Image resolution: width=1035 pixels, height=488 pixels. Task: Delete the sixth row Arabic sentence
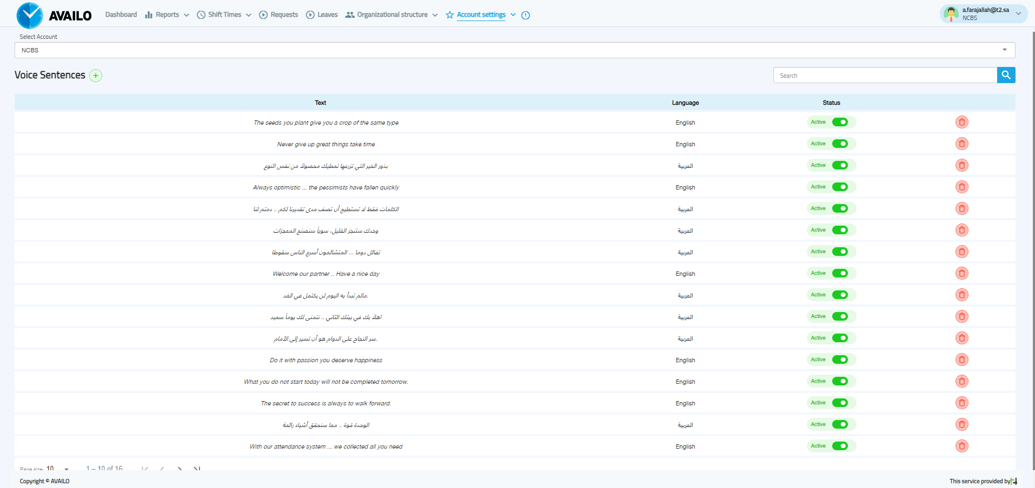click(x=961, y=230)
